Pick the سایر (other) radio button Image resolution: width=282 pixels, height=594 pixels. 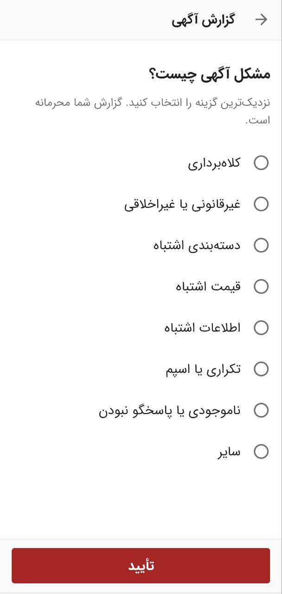[261, 452]
